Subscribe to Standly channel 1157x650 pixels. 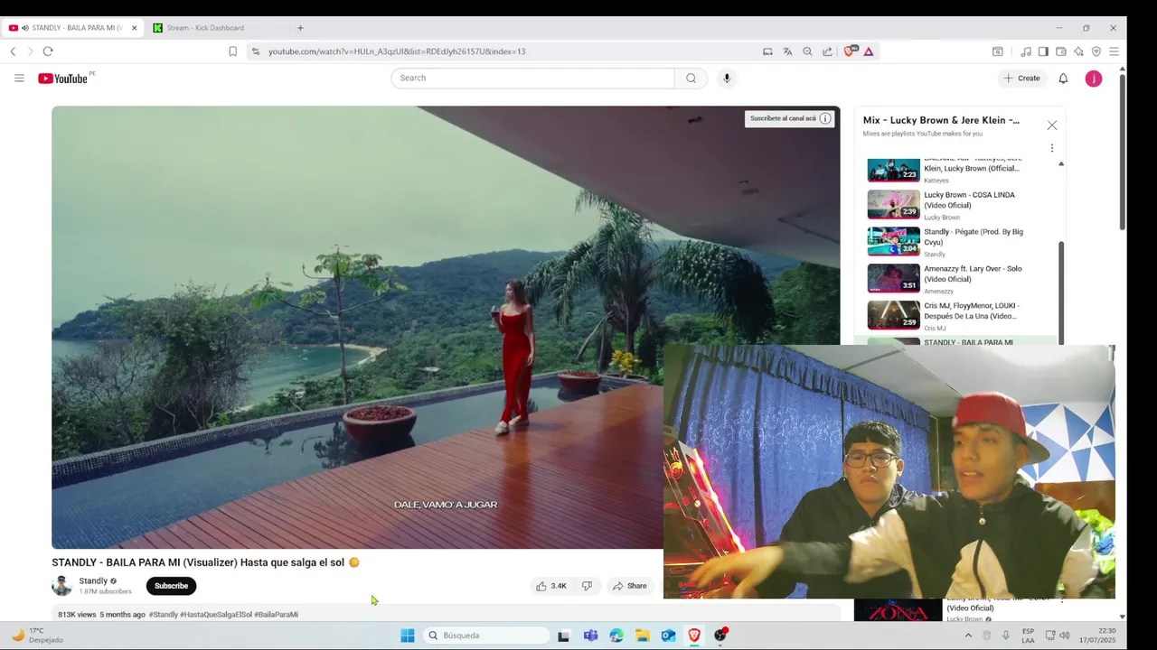pos(171,586)
